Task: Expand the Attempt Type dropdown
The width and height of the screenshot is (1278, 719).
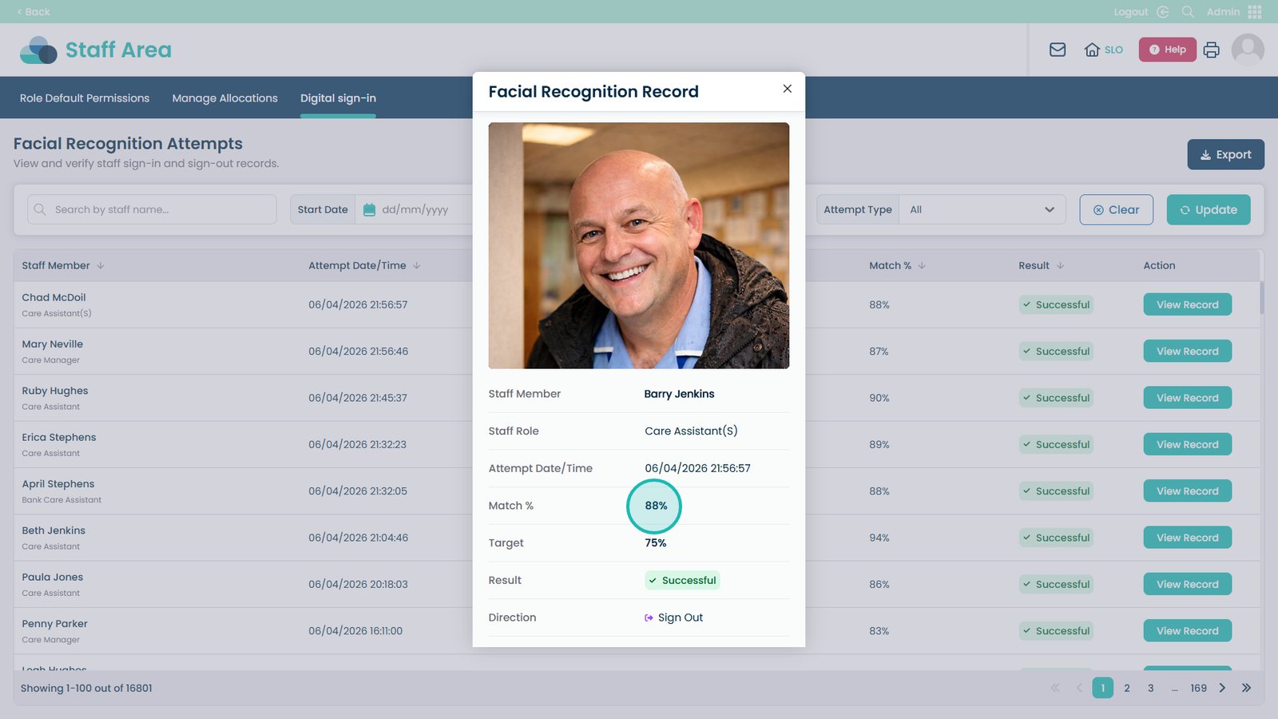Action: click(982, 209)
